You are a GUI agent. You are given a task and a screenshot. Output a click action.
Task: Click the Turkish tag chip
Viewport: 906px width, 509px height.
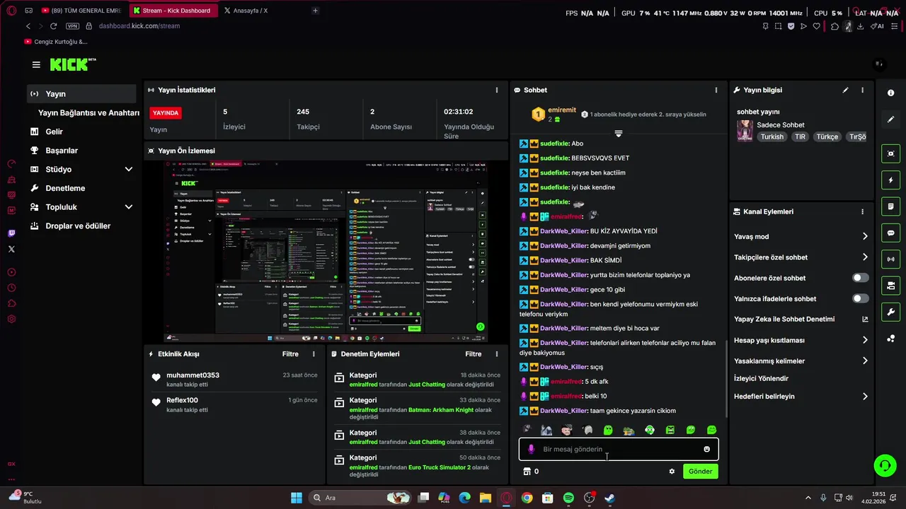[772, 136]
